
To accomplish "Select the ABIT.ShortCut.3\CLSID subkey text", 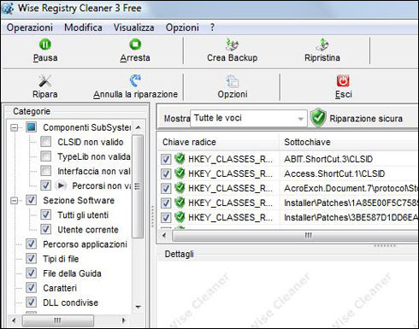I will 328,159.
